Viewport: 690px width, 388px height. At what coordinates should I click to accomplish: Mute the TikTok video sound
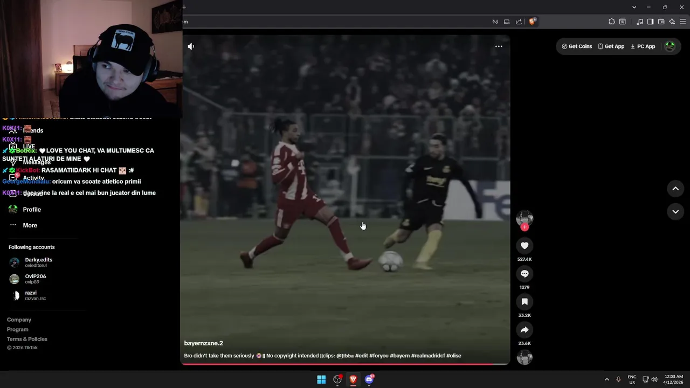[x=191, y=46]
